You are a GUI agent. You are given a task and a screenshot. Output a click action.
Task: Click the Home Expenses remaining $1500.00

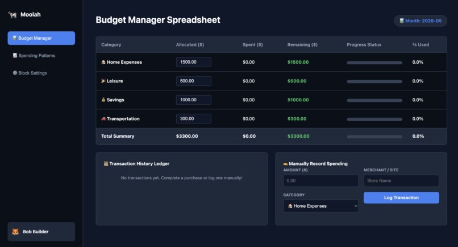(298, 62)
